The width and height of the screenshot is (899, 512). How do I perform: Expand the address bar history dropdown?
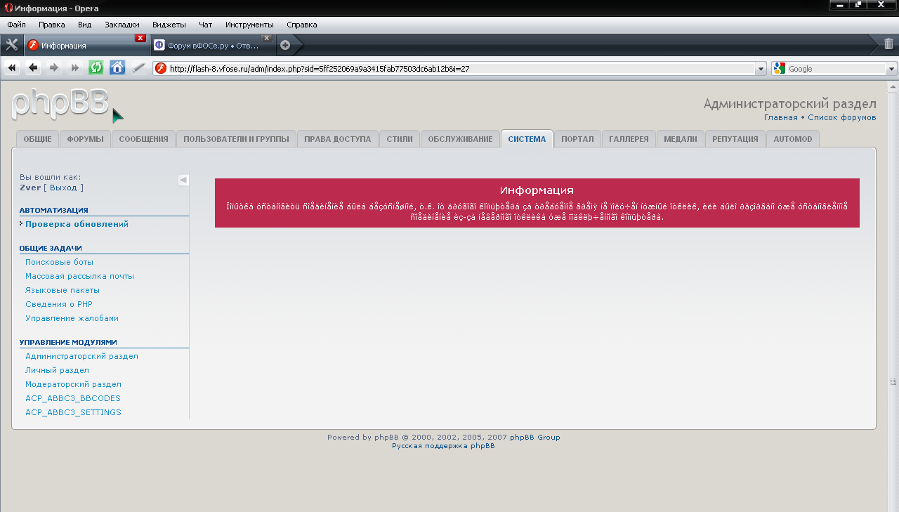point(761,69)
